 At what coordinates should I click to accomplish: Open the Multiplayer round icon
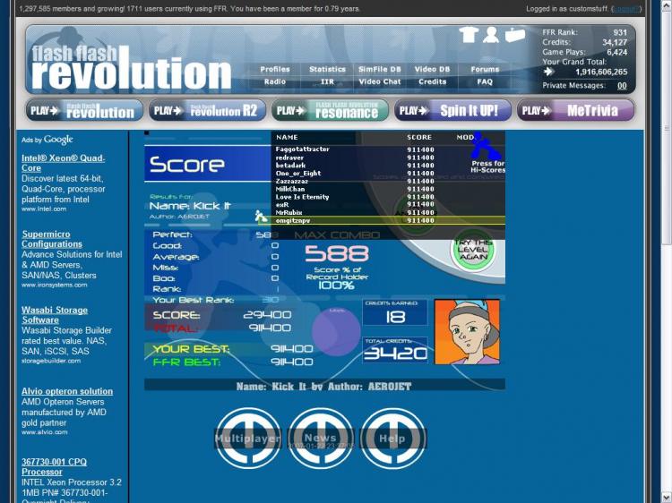(247, 439)
